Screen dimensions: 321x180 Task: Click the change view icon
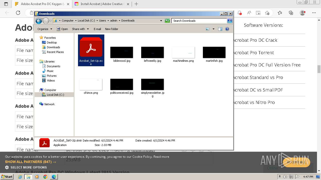tap(207, 29)
